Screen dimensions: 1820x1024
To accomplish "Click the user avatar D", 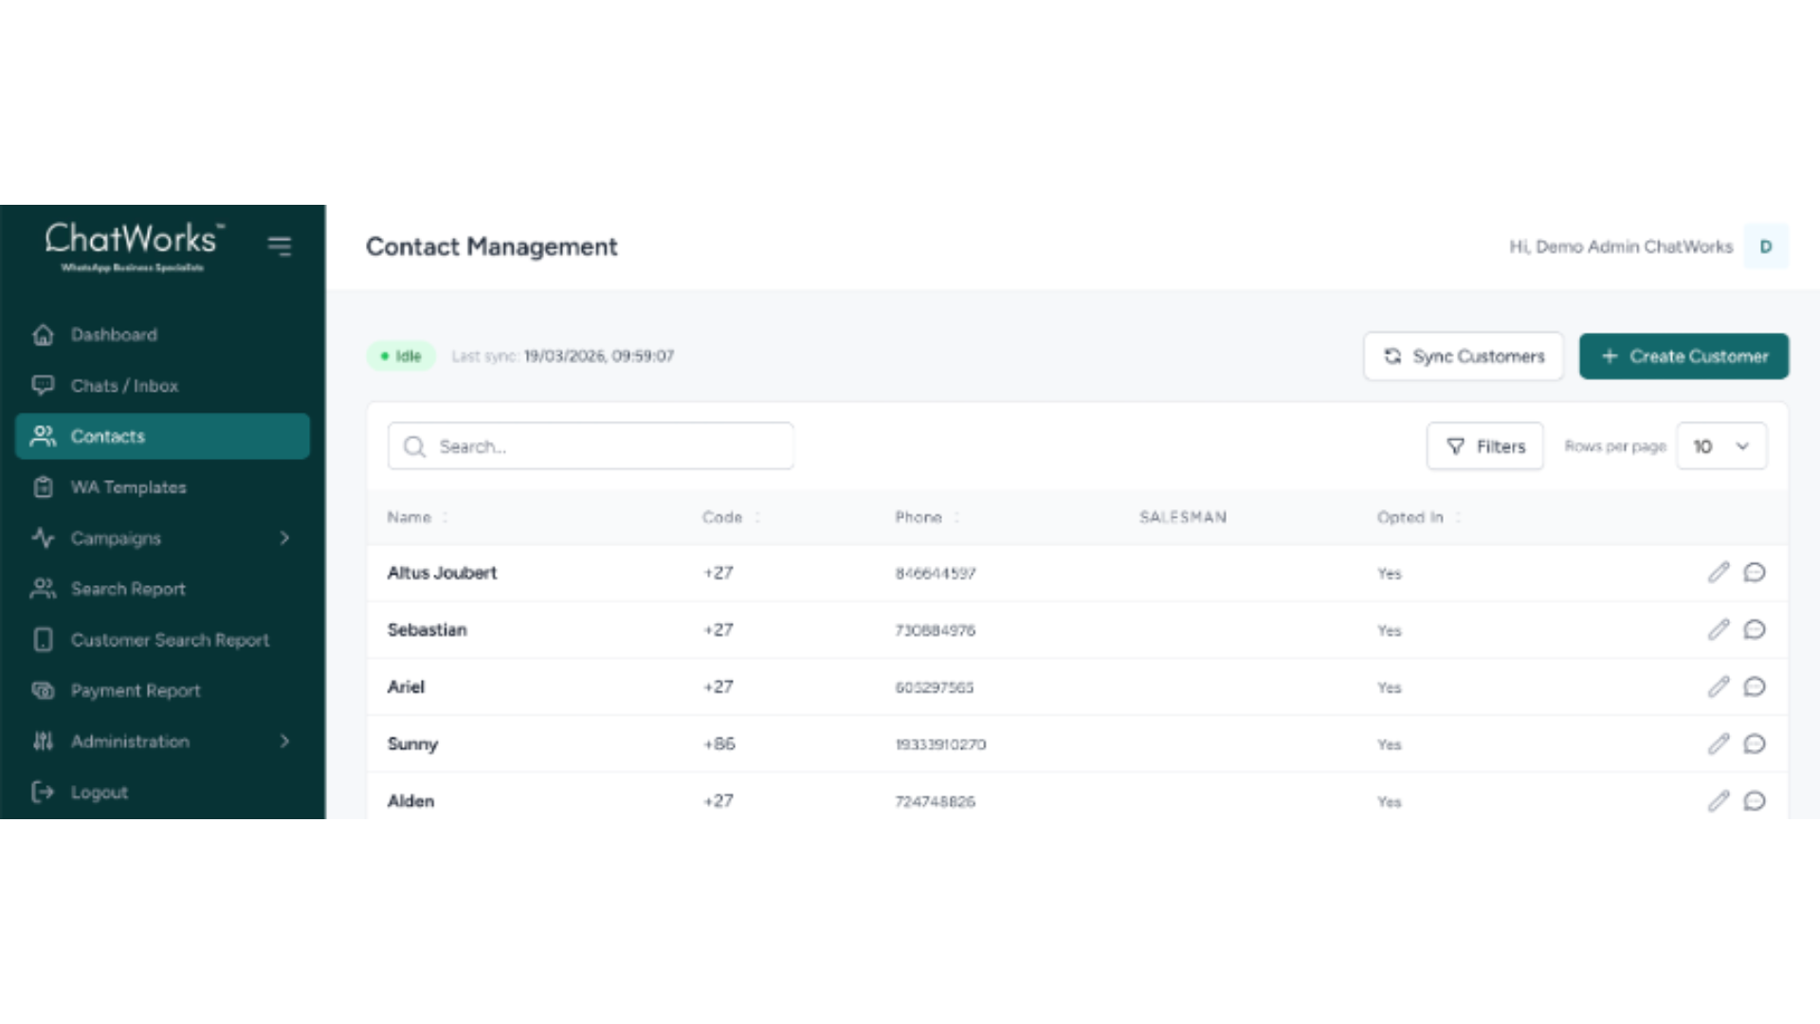I will click(1766, 247).
